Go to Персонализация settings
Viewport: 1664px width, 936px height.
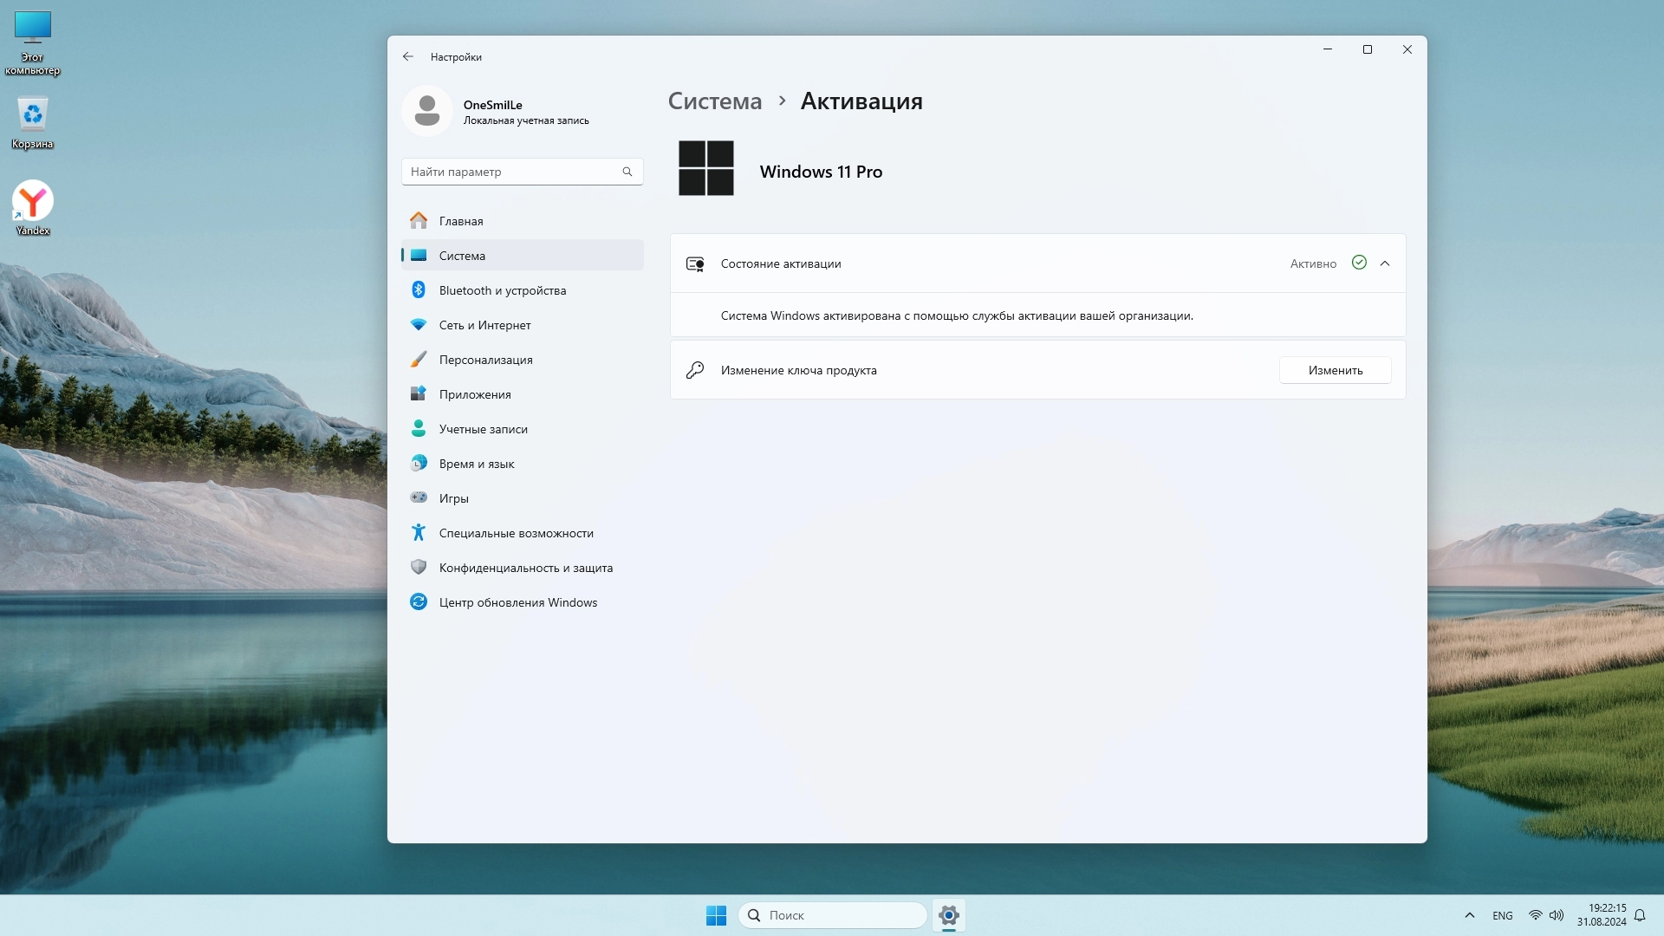[485, 360]
